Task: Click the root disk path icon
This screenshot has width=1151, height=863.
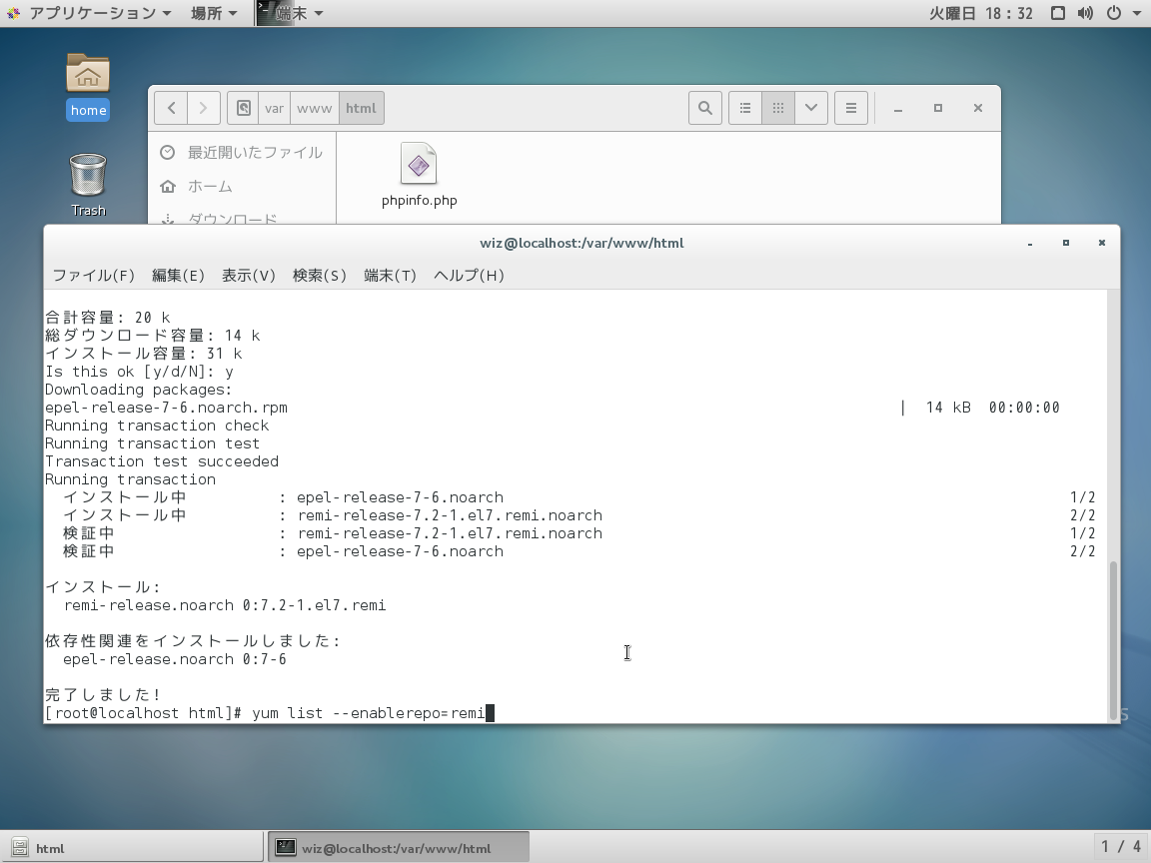Action: point(244,108)
